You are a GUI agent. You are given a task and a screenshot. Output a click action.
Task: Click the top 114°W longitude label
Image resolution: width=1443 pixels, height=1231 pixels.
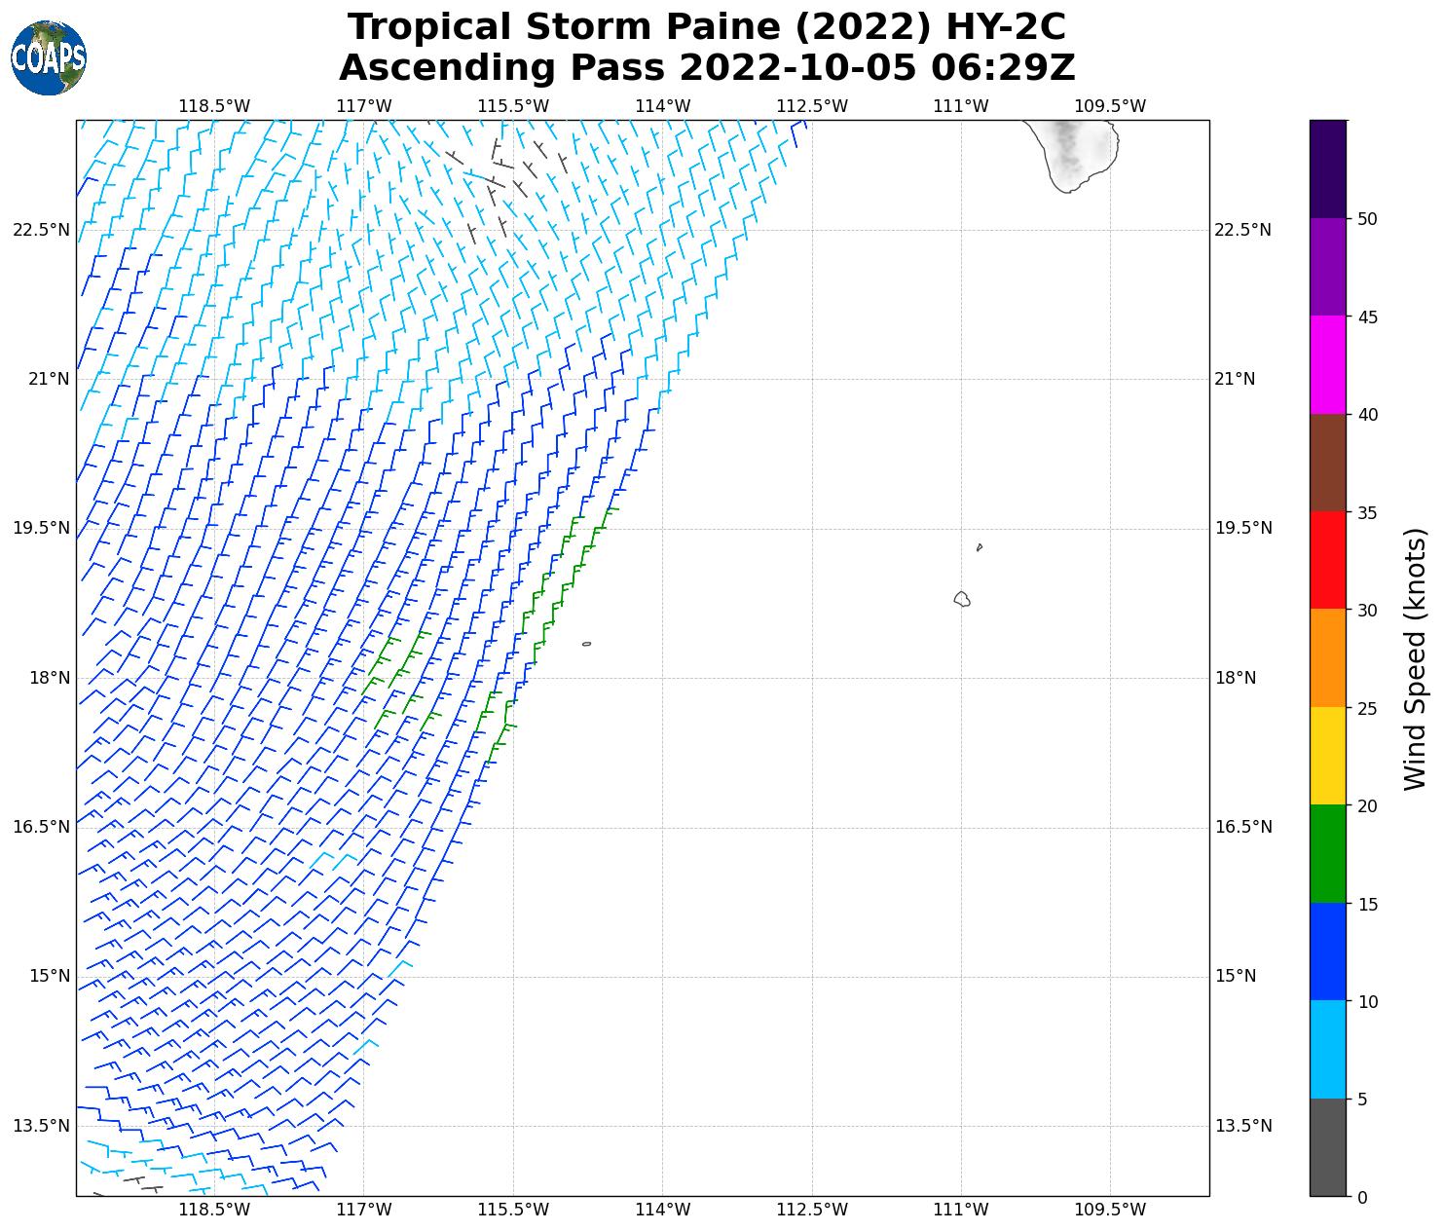(x=662, y=106)
